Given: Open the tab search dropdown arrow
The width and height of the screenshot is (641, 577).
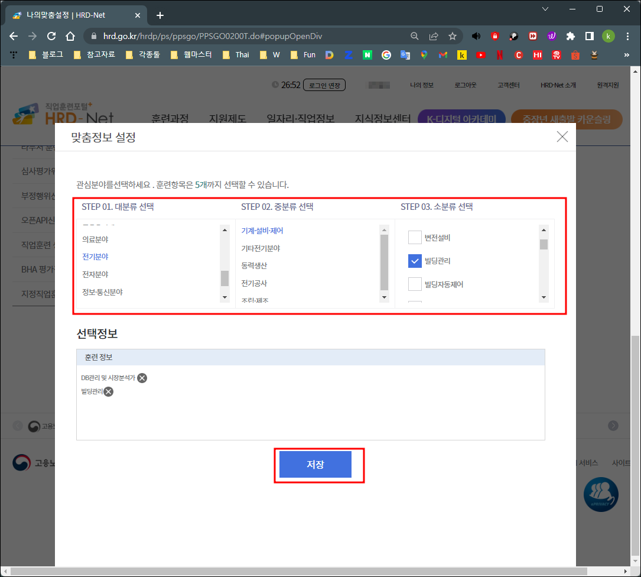Looking at the screenshot, I should click(x=545, y=9).
